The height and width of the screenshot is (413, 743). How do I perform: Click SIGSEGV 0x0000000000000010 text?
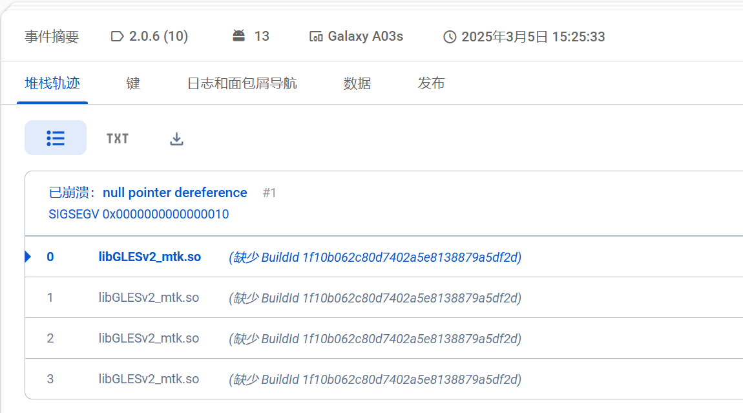pos(139,214)
